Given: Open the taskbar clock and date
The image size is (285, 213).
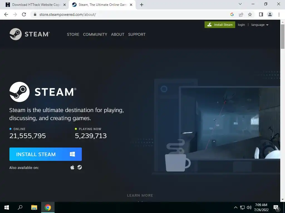Looking at the screenshot, I should [x=261, y=207].
